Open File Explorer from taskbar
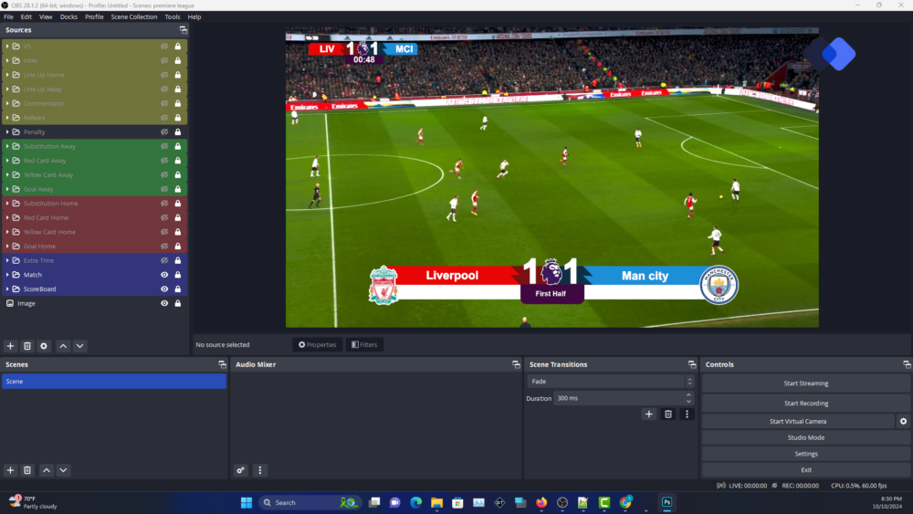 click(x=436, y=502)
